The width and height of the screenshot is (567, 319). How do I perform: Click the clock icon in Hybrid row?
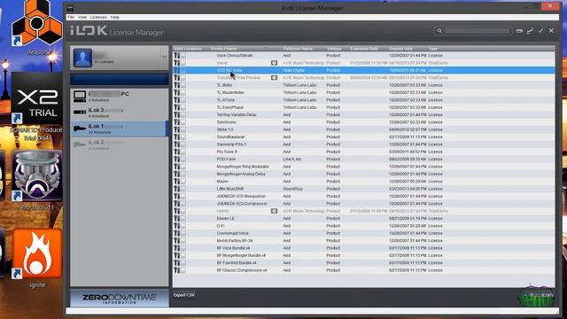point(274,211)
